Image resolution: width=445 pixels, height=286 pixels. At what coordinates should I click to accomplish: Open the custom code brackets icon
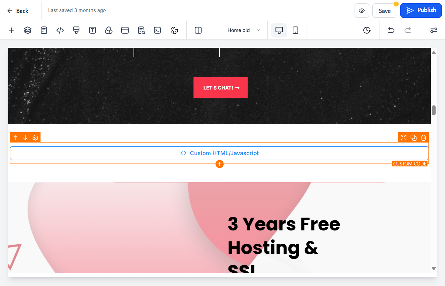tap(60, 30)
